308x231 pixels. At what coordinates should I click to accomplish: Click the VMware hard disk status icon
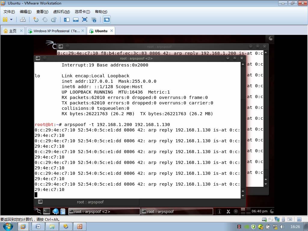264,219
